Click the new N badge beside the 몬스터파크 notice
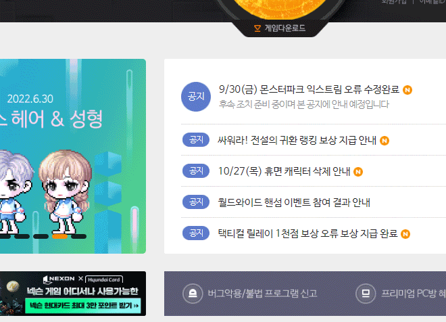This screenshot has width=446, height=322. click(x=407, y=90)
